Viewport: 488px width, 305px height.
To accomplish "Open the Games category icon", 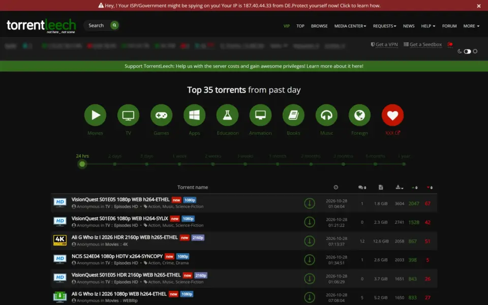I will pyautogui.click(x=161, y=115).
